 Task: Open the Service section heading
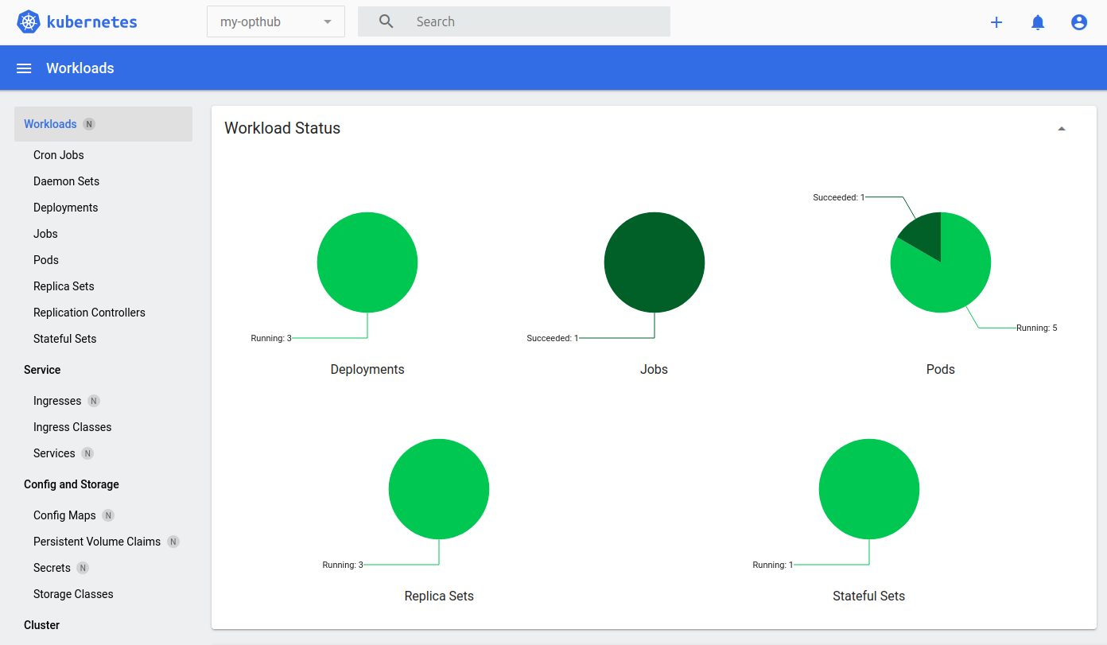tap(42, 370)
